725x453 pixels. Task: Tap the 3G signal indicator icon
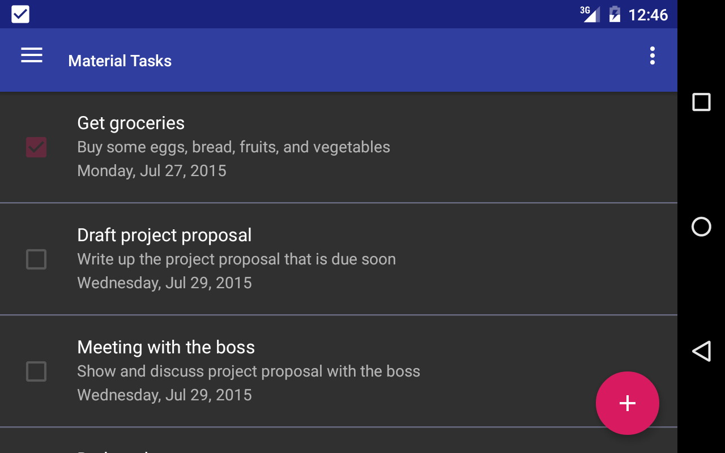pos(590,14)
